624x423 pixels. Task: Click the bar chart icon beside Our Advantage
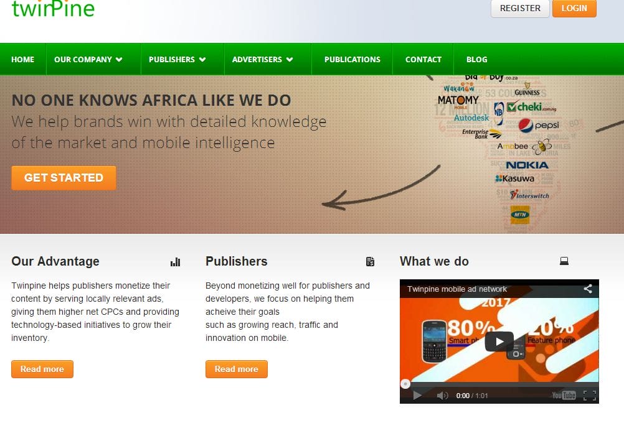tap(176, 262)
